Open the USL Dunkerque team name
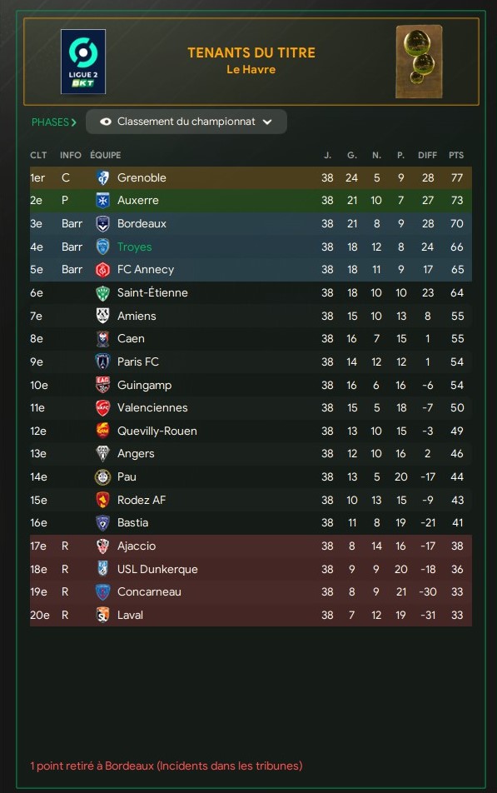The height and width of the screenshot is (793, 497). 157,569
